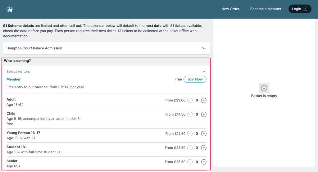Click the Student 18+ 'From £23.50' price

pyautogui.click(x=175, y=148)
